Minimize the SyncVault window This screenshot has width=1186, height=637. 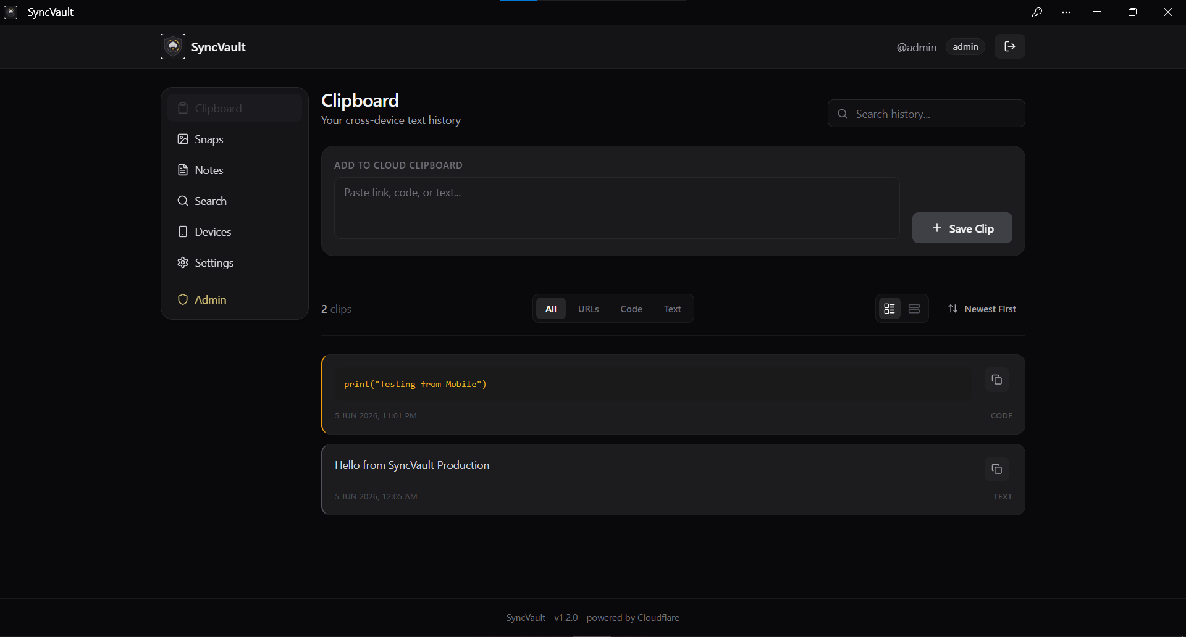[1097, 12]
